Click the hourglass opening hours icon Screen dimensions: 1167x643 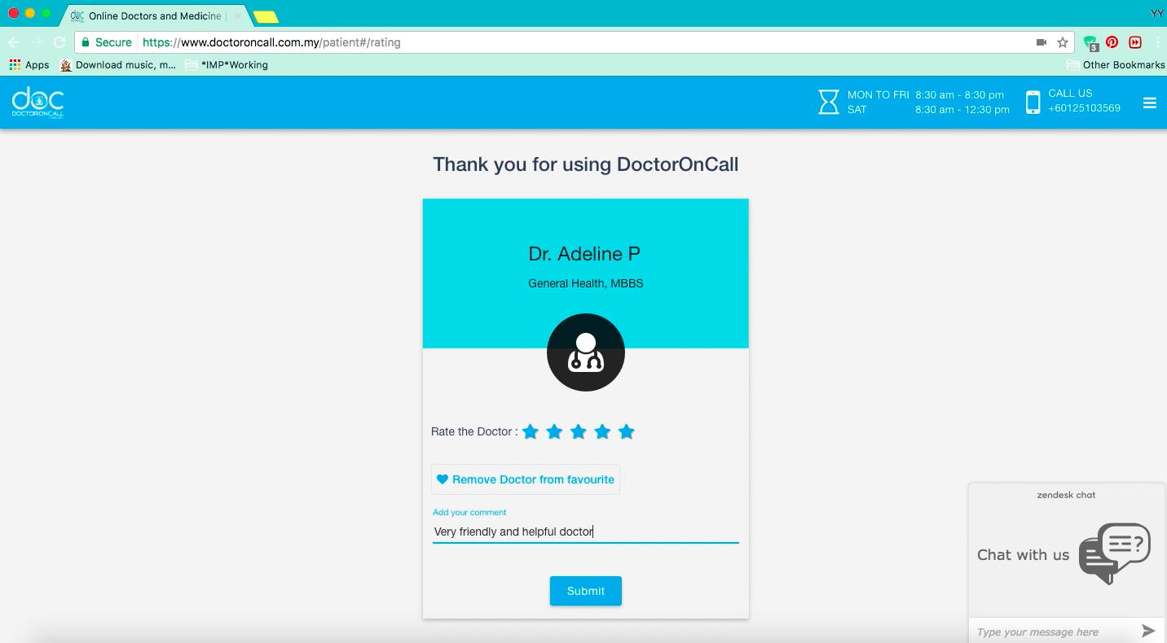click(829, 102)
